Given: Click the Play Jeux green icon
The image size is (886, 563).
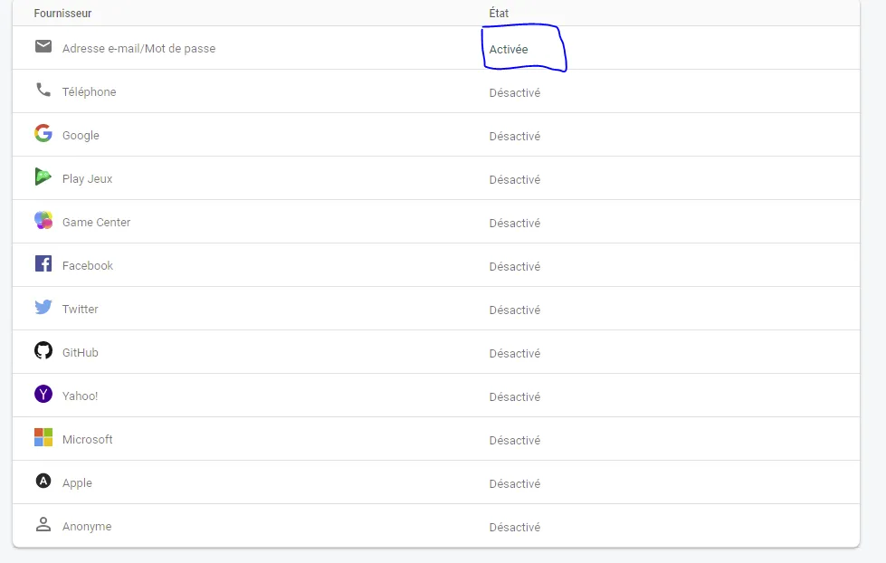Looking at the screenshot, I should coord(43,177).
